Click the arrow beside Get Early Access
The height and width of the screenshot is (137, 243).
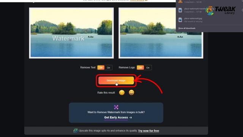point(131,118)
